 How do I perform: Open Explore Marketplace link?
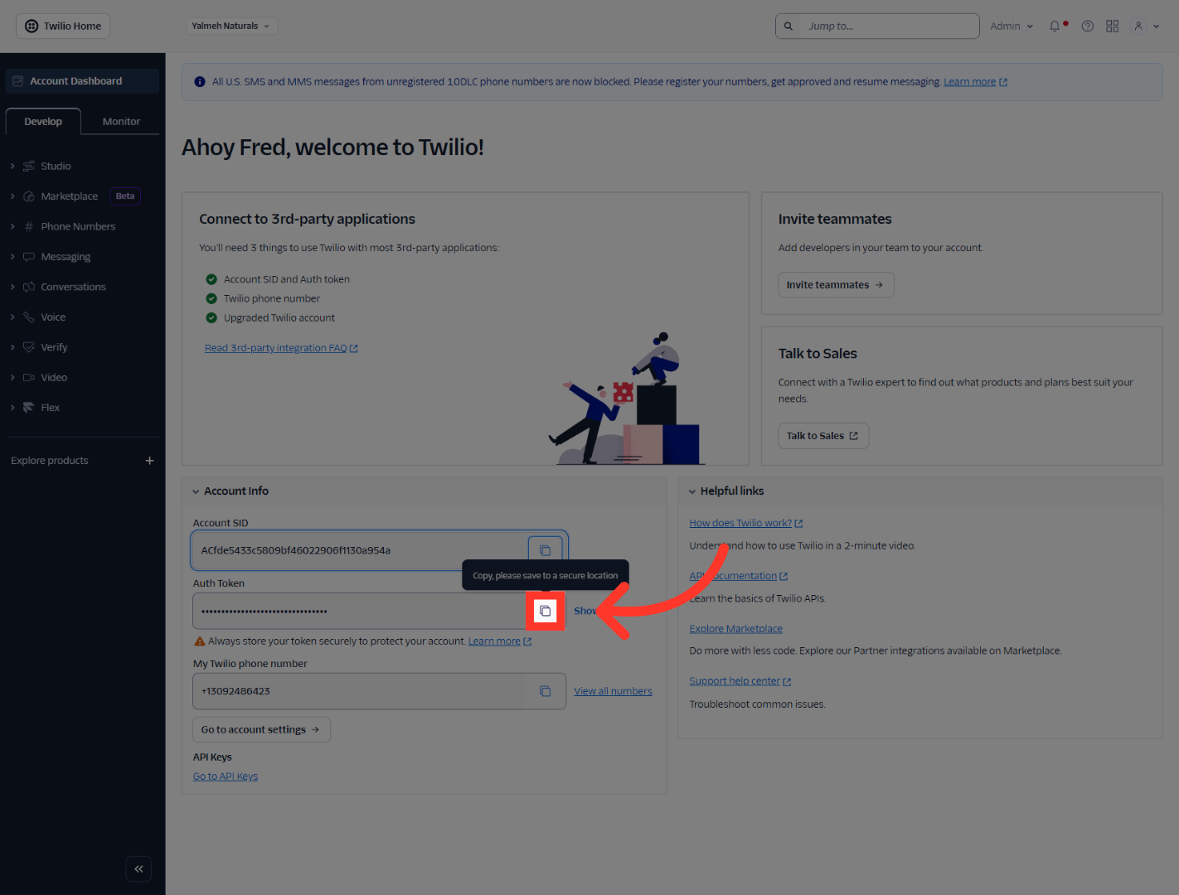click(x=735, y=629)
